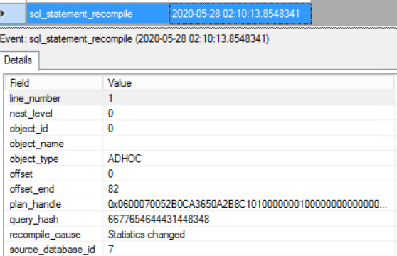This screenshot has height=256, width=397.
Task: Select the line_number field row
Action: pos(200,98)
